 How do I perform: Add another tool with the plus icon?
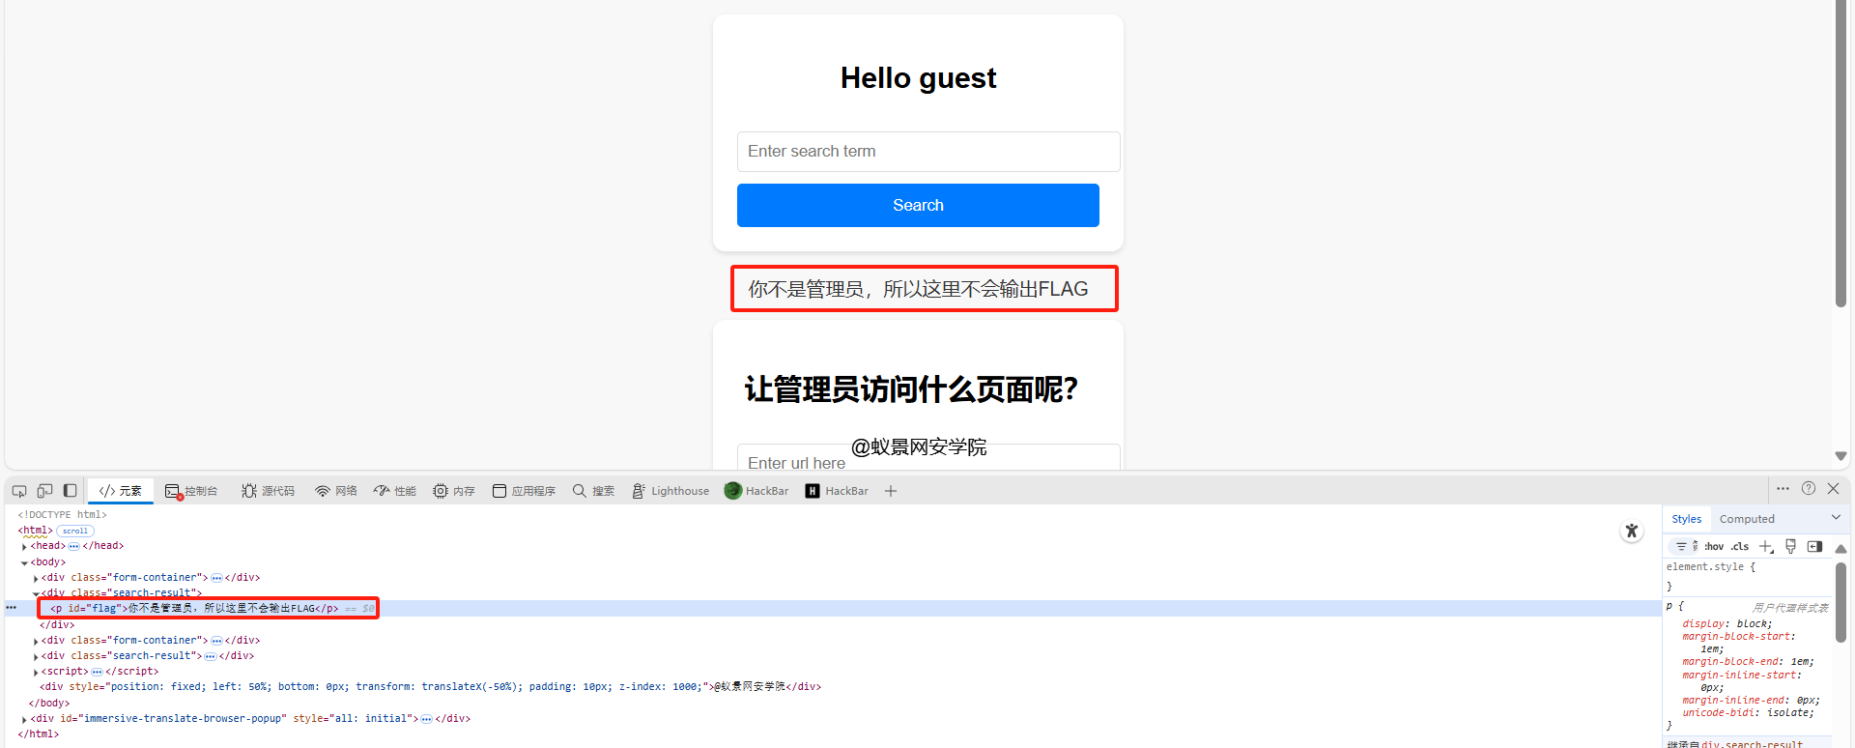click(891, 491)
